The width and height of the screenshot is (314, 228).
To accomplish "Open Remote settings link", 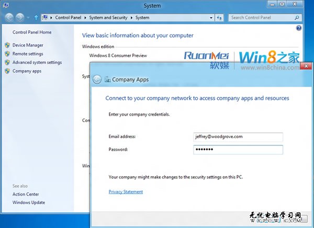I will tap(28, 54).
